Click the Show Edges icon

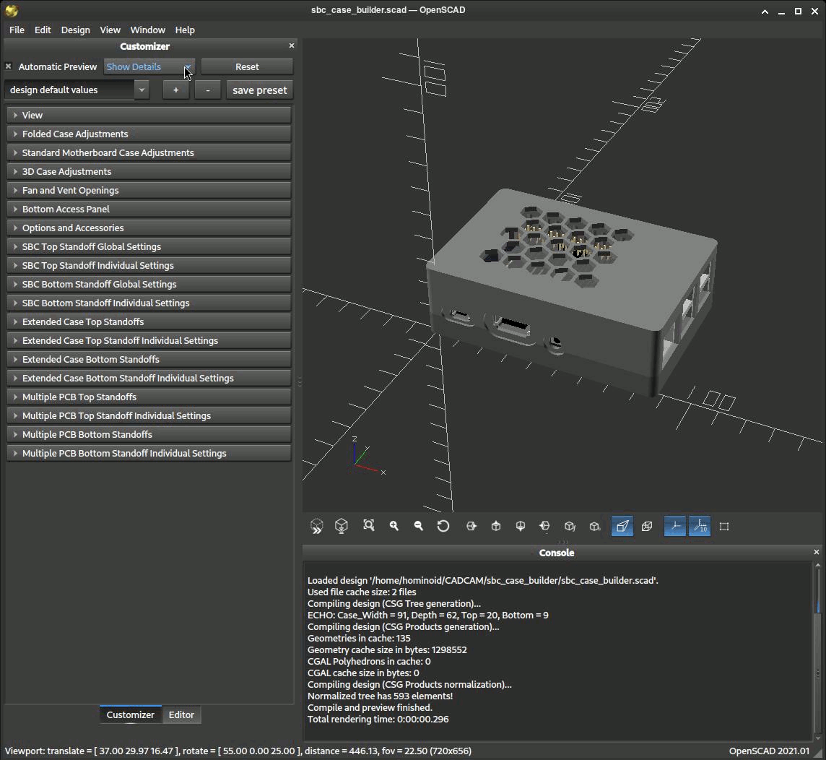(724, 526)
